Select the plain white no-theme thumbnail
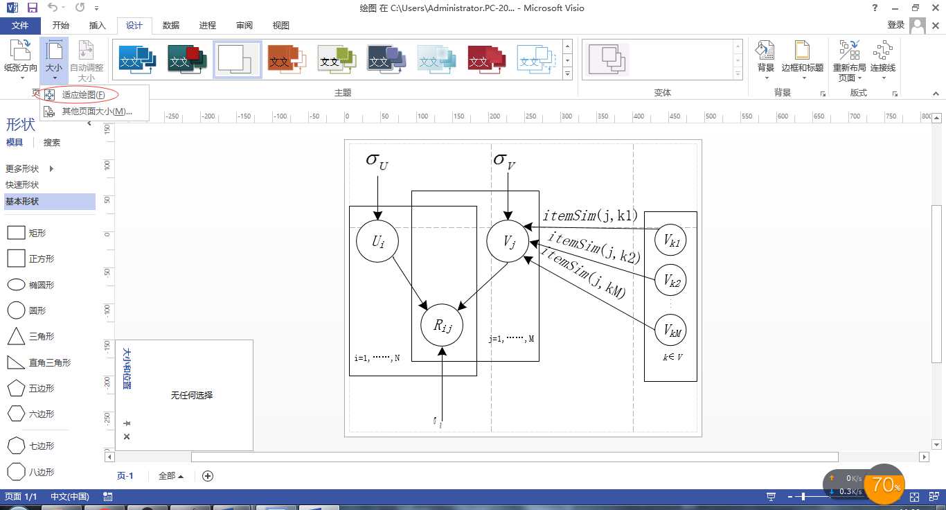 click(x=238, y=60)
